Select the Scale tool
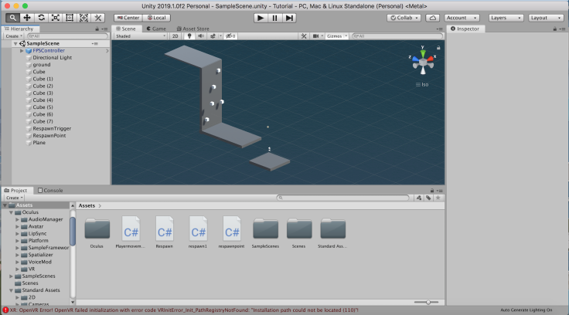This screenshot has width=569, height=315. pos(56,17)
